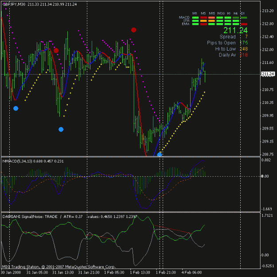The width and height of the screenshot is (277, 277).
Task: Click the 4 Feb 06:00 time axis label
Action: click(x=191, y=273)
